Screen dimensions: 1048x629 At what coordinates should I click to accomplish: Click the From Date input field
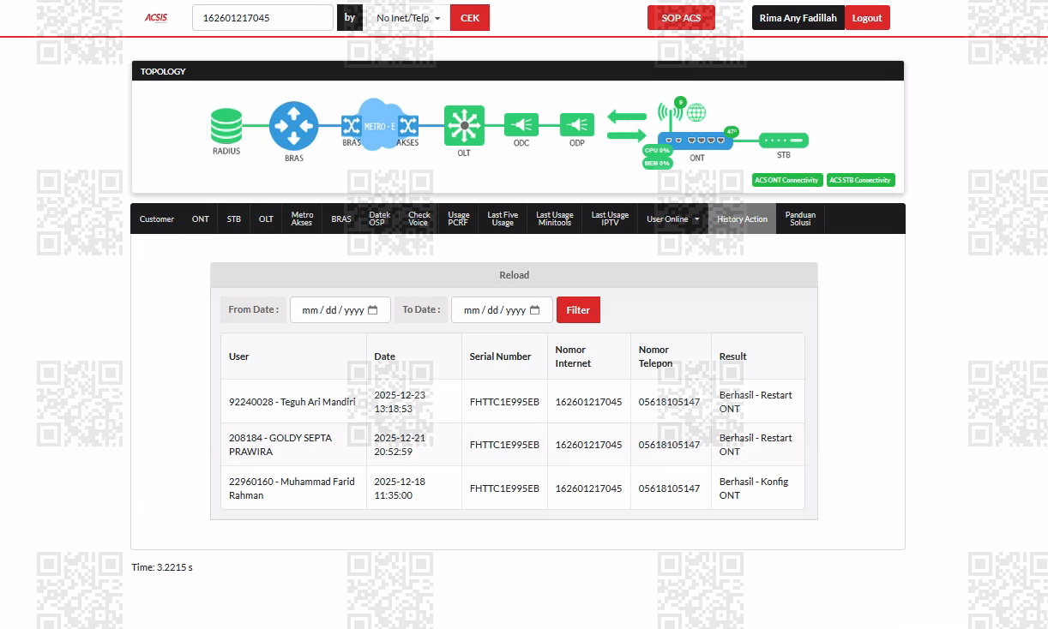coord(340,310)
